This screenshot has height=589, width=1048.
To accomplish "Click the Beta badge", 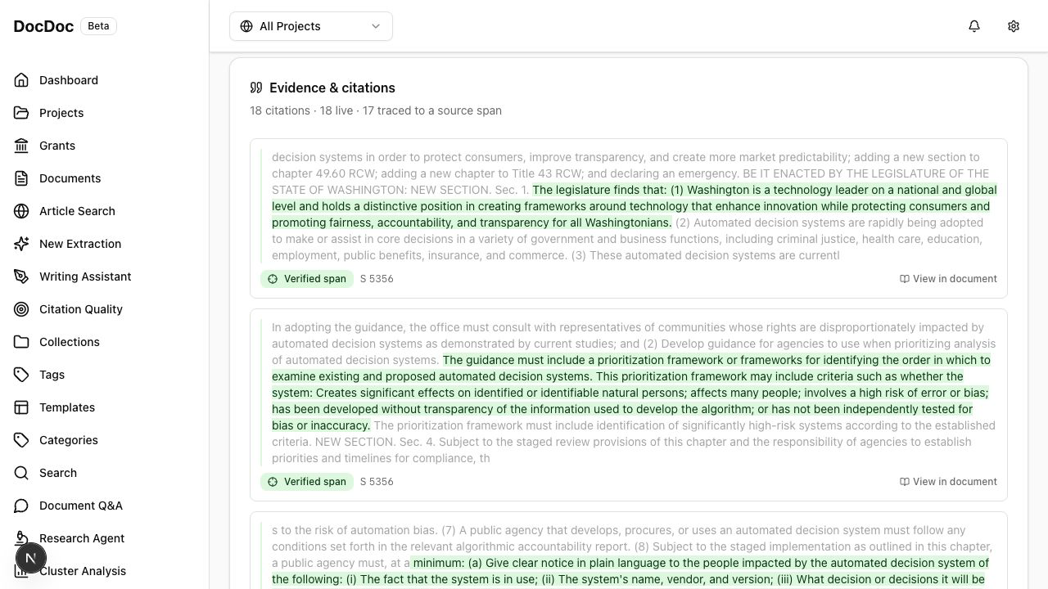I will (x=98, y=26).
